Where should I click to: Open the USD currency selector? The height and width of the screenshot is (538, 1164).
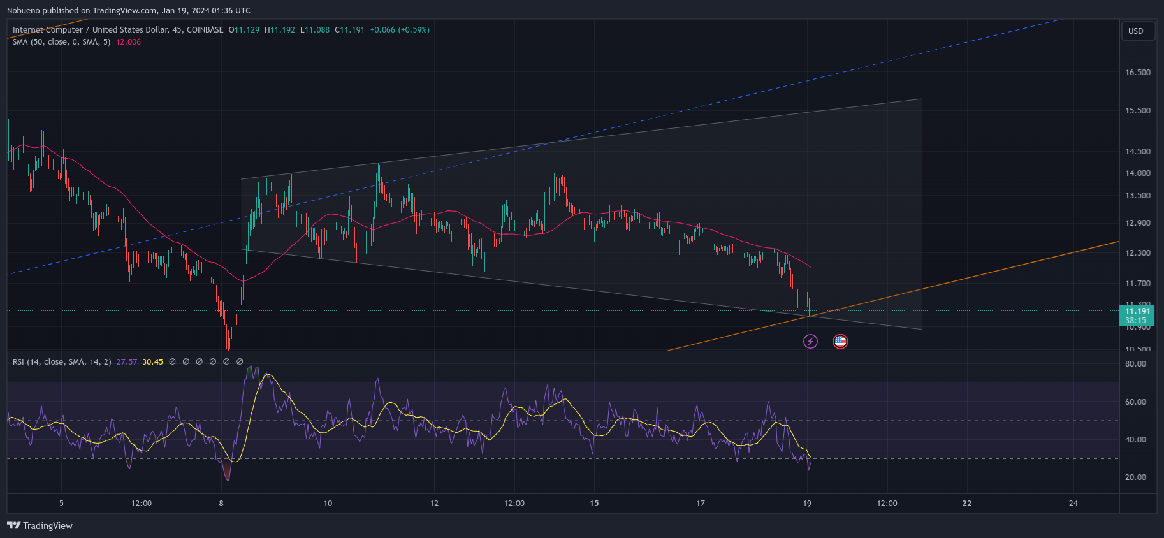(1138, 31)
